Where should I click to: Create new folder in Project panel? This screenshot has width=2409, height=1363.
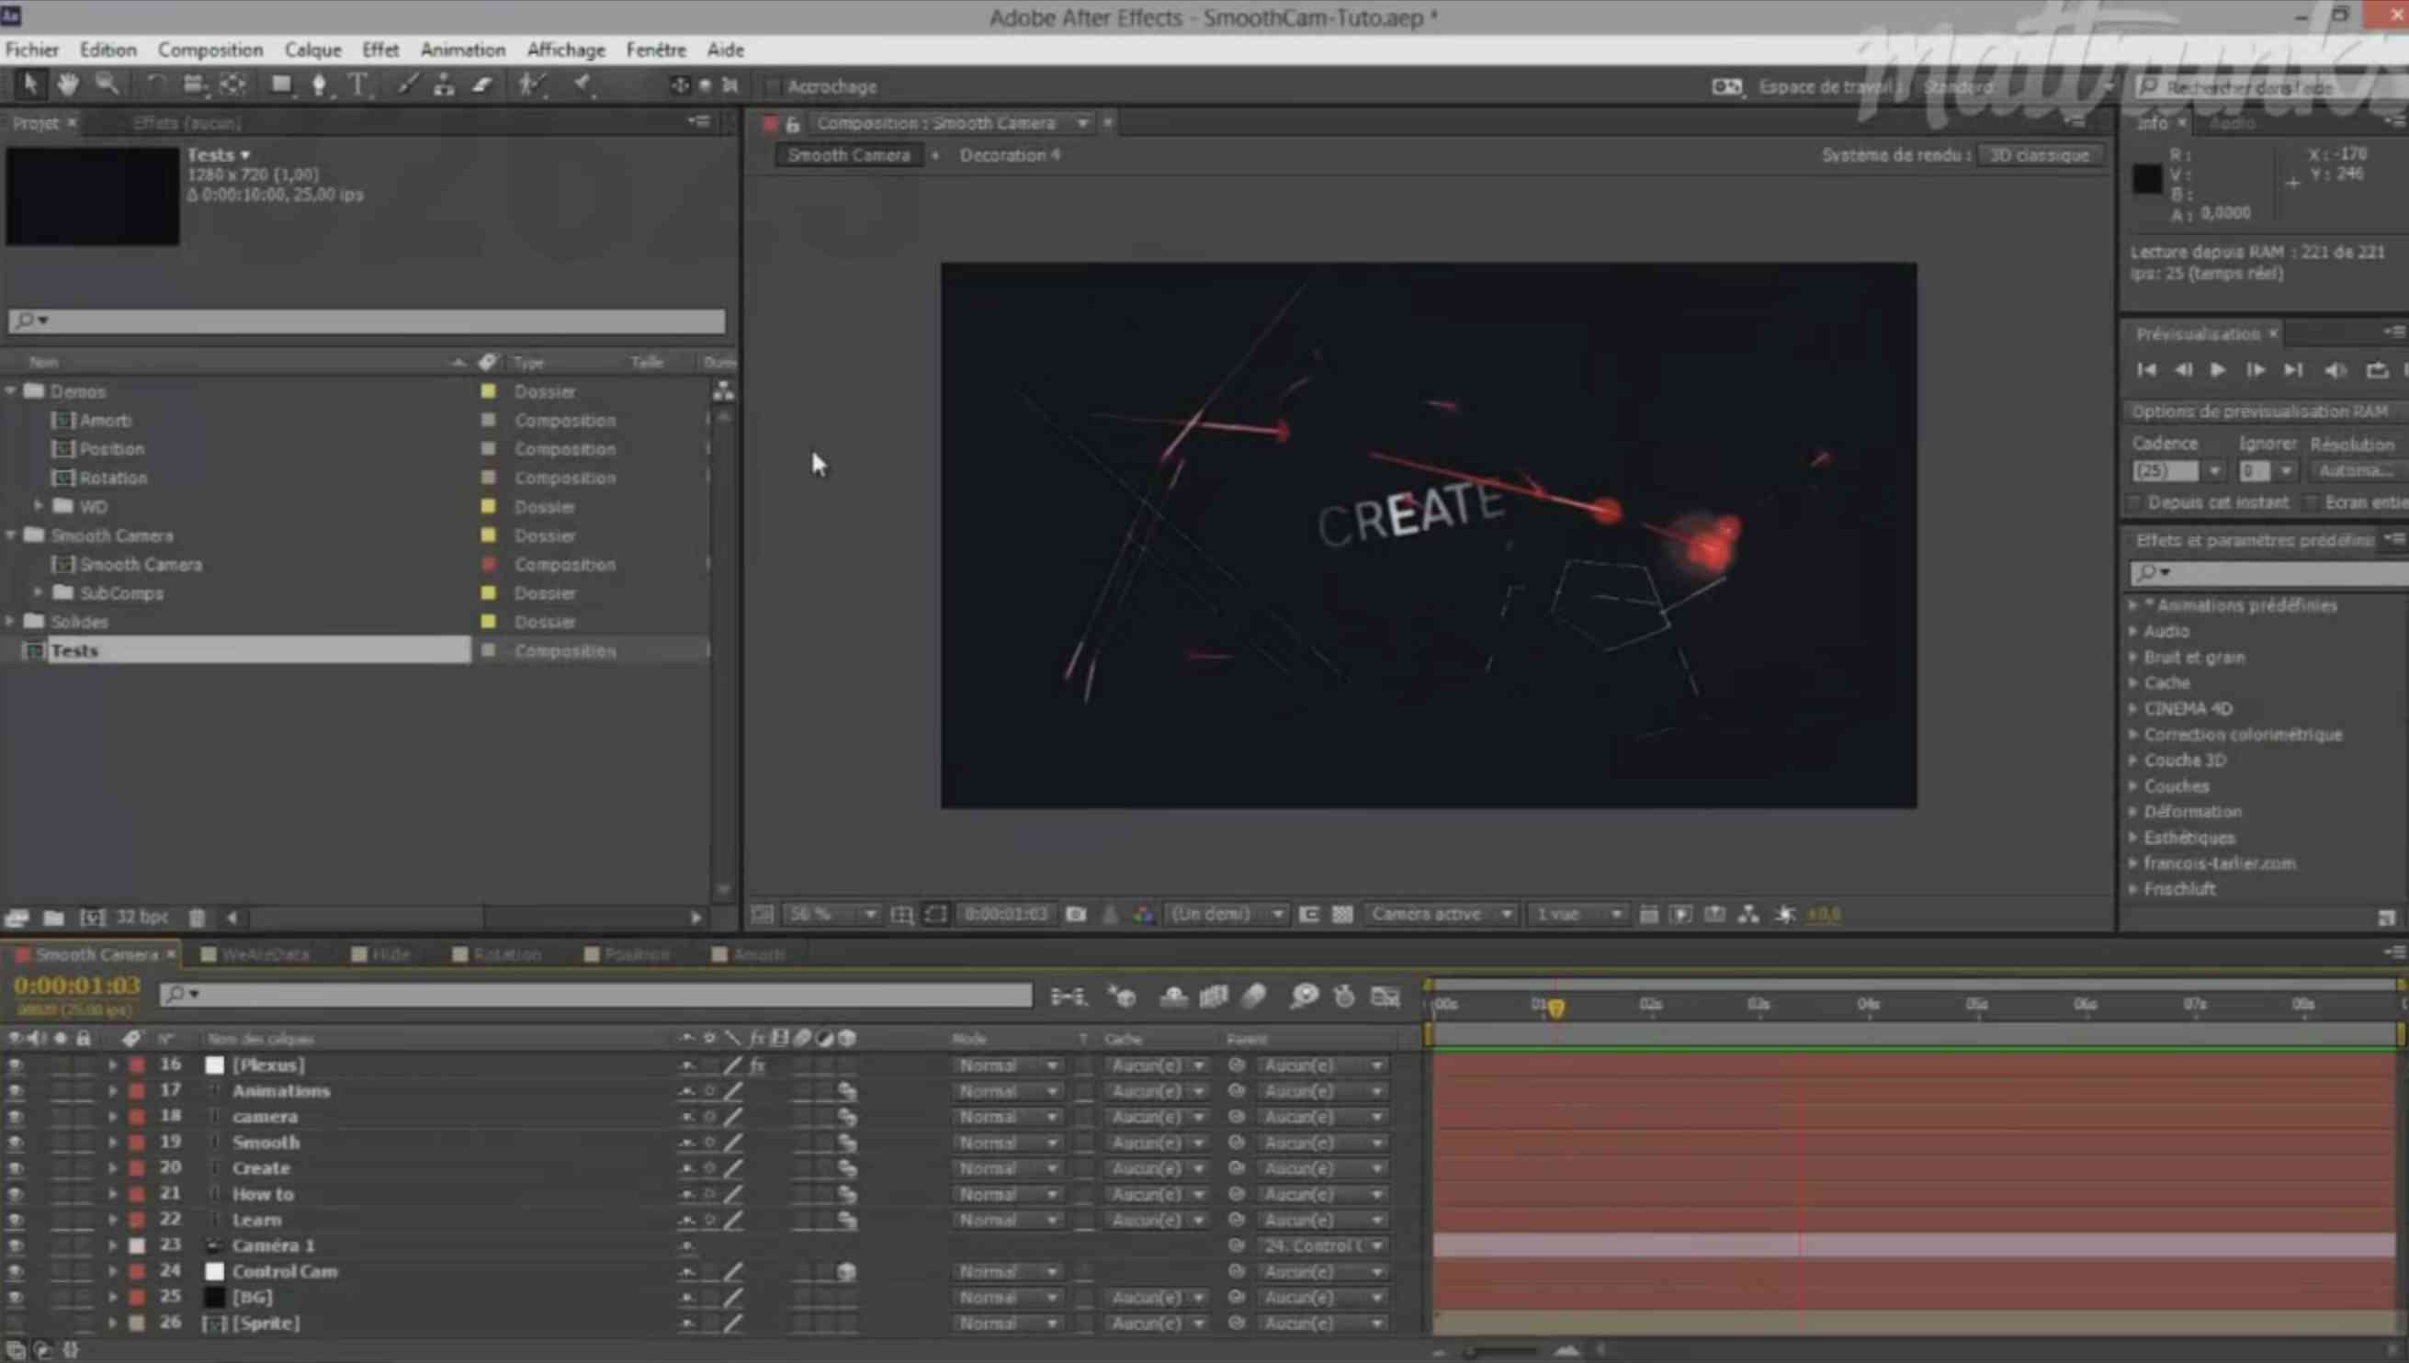[x=53, y=918]
